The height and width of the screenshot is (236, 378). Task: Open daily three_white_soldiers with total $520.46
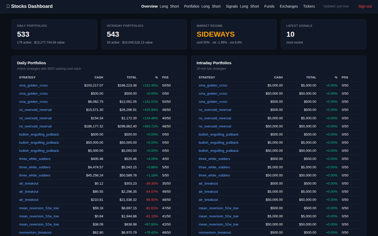(35, 159)
